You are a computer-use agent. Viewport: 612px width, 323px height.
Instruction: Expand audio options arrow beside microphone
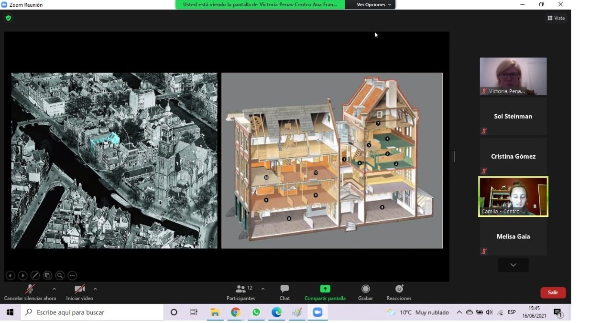coord(54,289)
